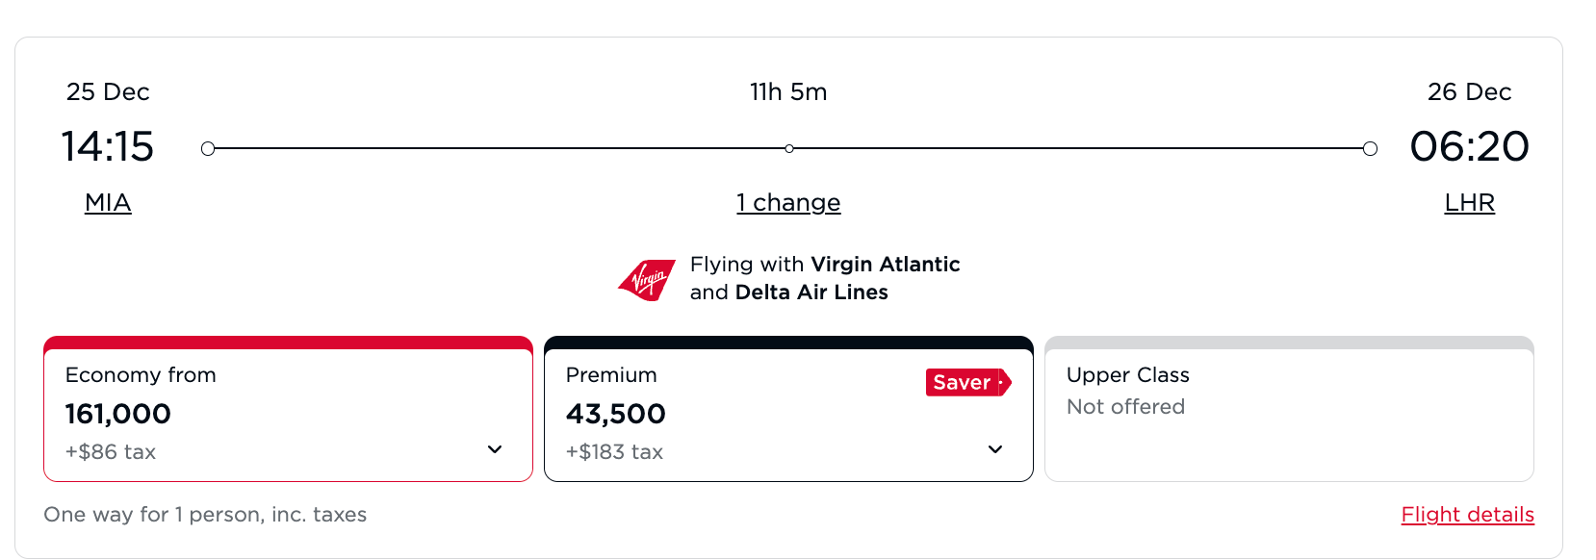The image size is (1596, 560).
Task: Expand the Economy fare chevron
Action: pyautogui.click(x=495, y=449)
